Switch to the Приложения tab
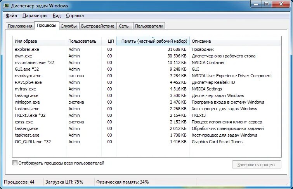This screenshot has width=293, height=189. pyautogui.click(x=20, y=26)
